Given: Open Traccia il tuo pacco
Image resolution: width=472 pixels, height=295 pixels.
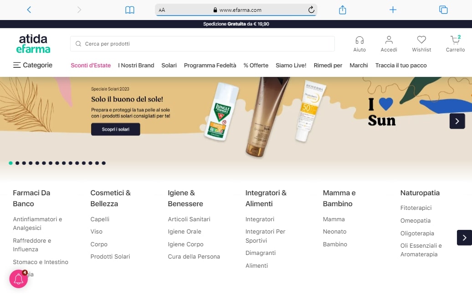Looking at the screenshot, I should click(401, 65).
